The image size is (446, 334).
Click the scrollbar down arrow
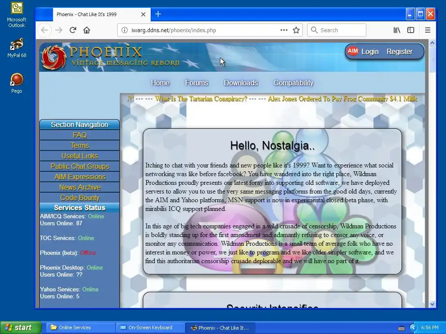tap(432, 304)
